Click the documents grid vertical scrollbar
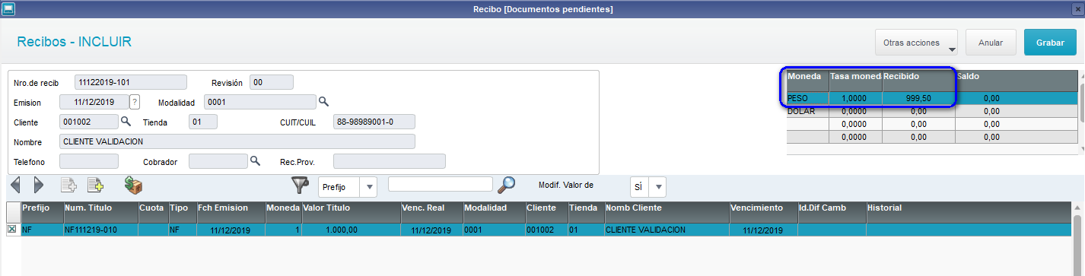Image resolution: width=1085 pixels, height=276 pixels. click(1078, 239)
